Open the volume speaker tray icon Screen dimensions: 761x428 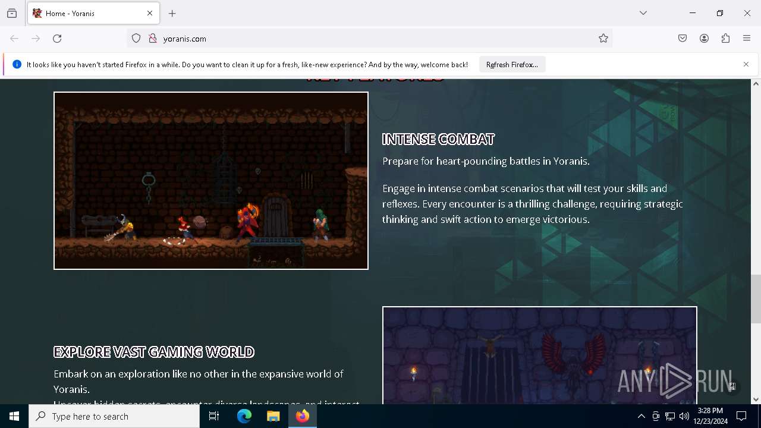(684, 416)
